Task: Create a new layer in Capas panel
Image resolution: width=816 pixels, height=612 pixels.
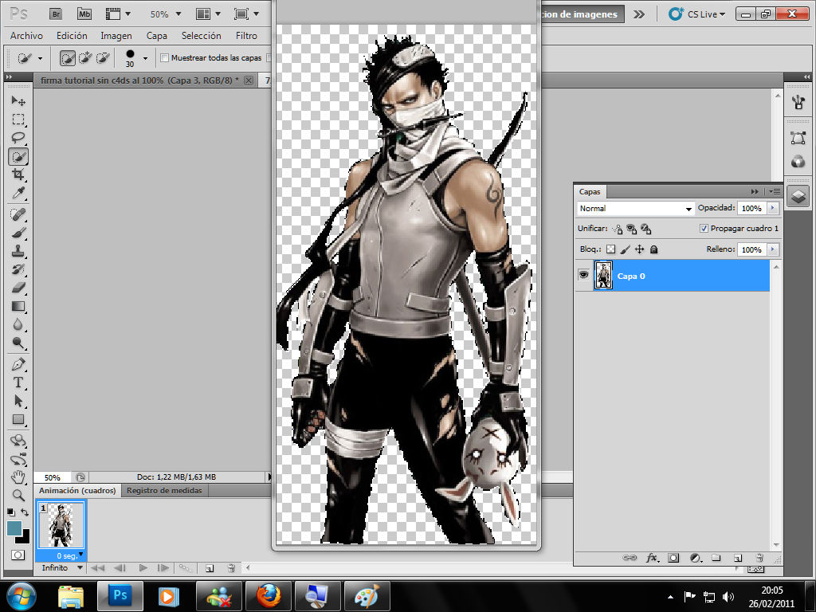Action: click(737, 558)
